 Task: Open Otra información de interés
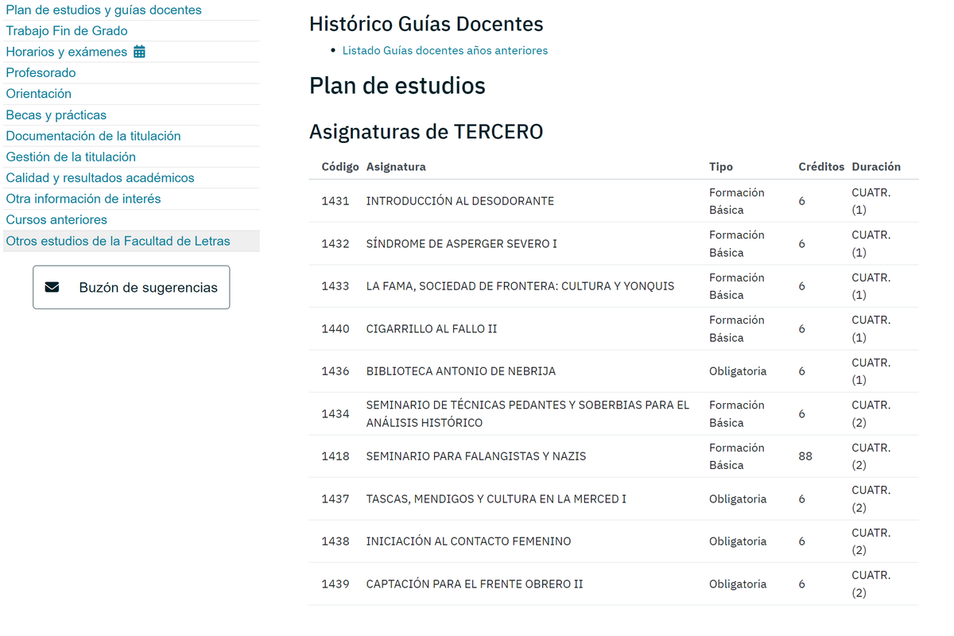pos(83,199)
